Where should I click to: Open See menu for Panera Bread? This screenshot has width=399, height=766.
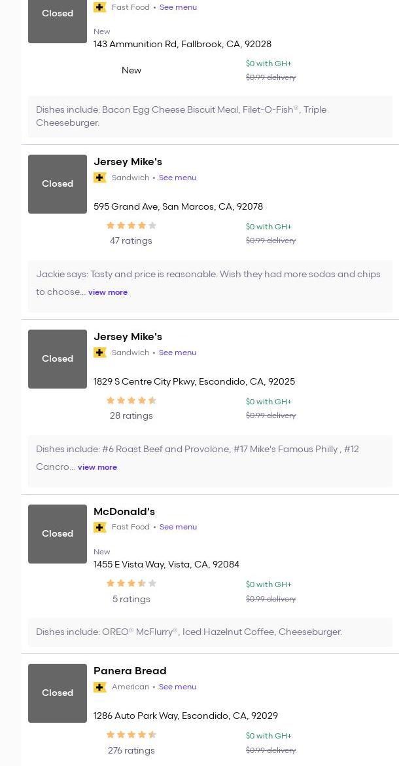[177, 687]
